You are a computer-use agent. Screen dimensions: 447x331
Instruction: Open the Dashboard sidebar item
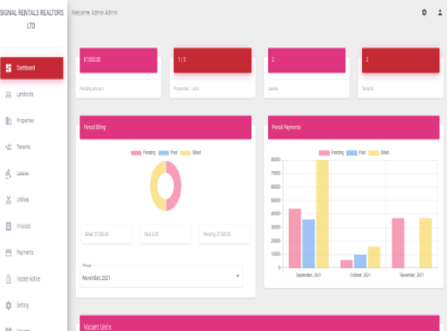coord(31,68)
